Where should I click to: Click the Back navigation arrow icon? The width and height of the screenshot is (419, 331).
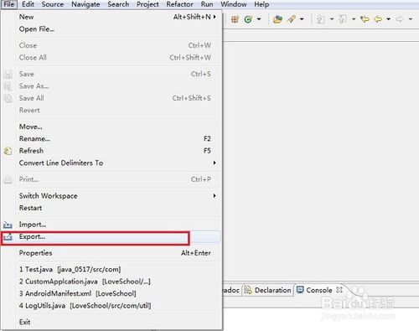point(378,19)
